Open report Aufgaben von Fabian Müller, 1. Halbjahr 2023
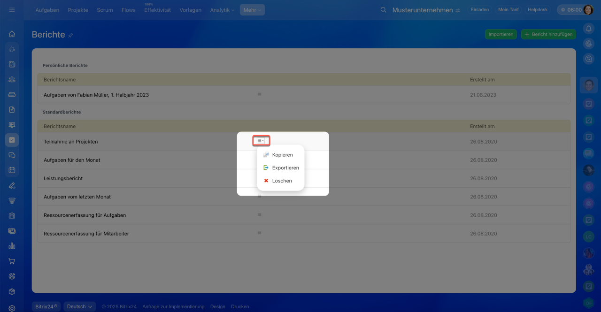 pos(96,95)
